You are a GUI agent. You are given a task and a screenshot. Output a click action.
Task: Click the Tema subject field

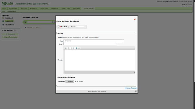(90, 44)
